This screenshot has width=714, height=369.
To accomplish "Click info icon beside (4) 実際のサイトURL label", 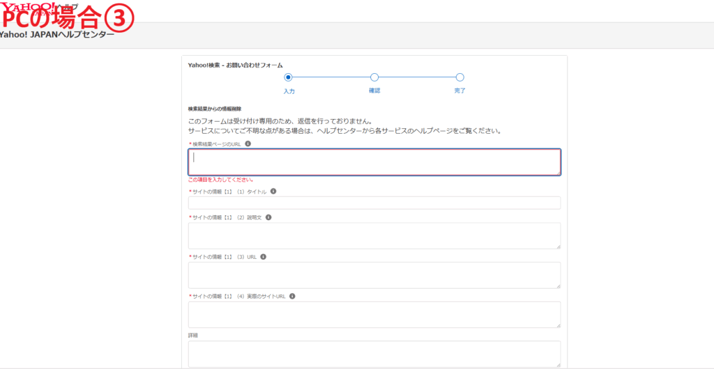I will [x=292, y=297].
